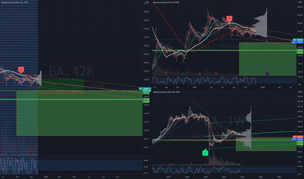Image resolution: width=304 pixels, height=179 pixels.
Task: Click BA 199.21 price label on 1D chart
Action: tap(298, 40)
